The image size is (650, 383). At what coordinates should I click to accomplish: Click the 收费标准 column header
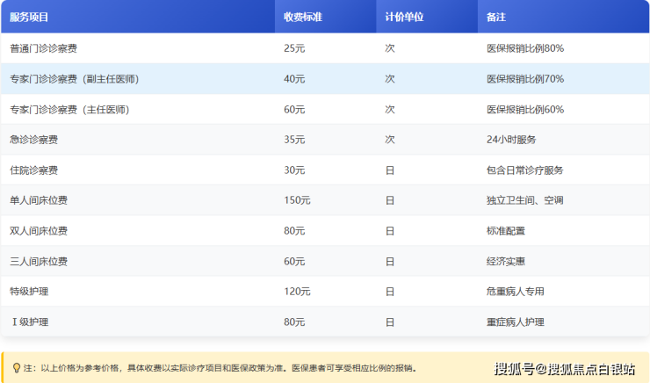(302, 17)
